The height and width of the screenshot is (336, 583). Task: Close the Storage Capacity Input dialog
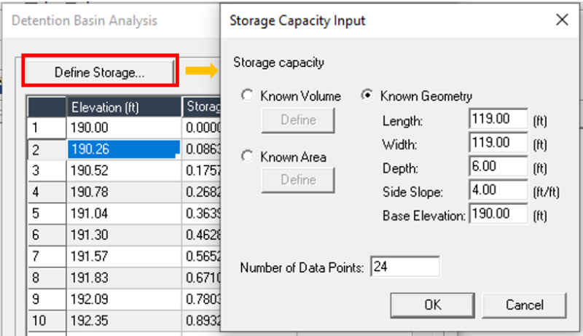tap(562, 20)
